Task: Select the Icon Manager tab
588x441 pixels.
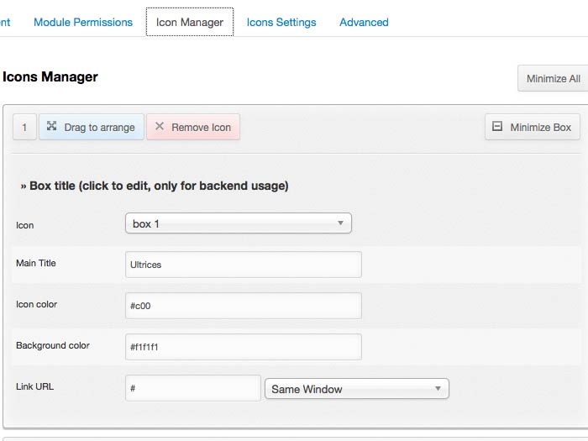Action: [x=190, y=23]
